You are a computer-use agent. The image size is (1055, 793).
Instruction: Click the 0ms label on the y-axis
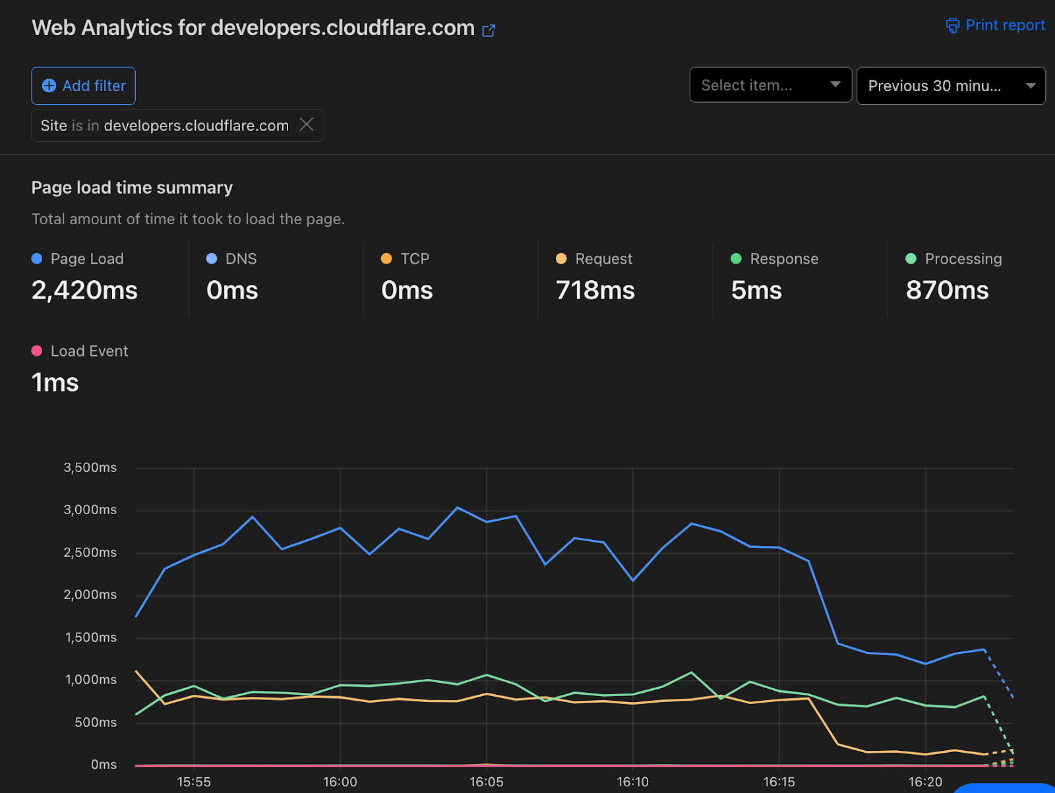coord(104,765)
